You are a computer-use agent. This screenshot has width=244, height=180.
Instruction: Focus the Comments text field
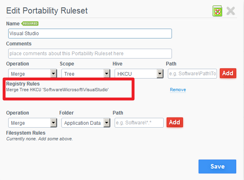(90, 54)
